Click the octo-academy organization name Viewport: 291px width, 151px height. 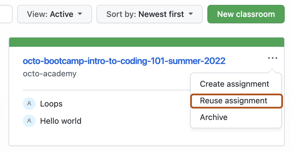(50, 74)
